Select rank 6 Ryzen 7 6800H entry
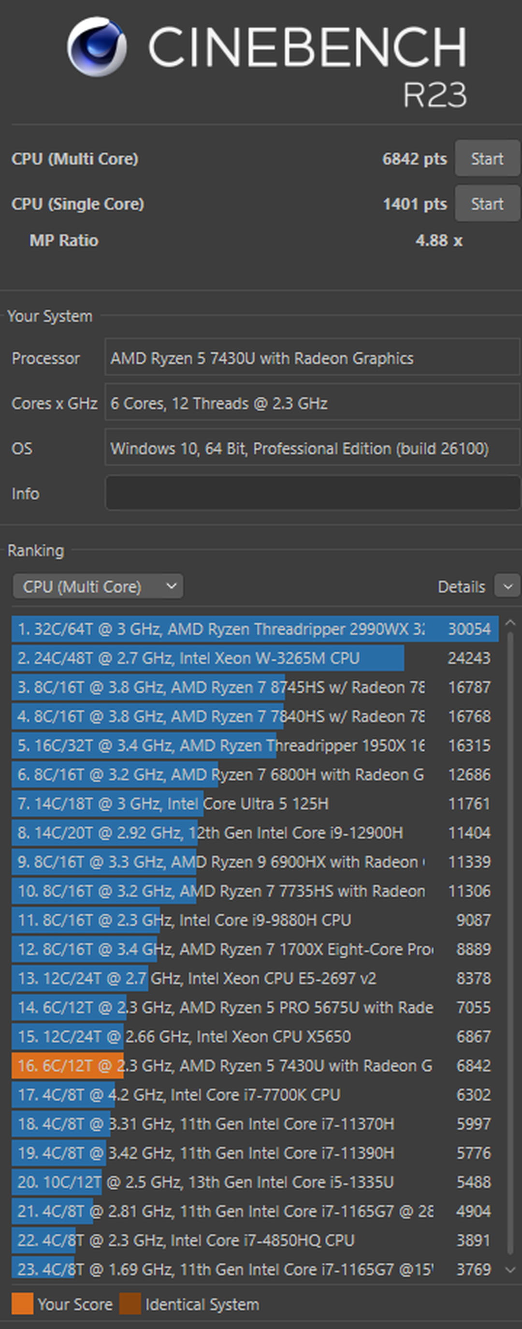 [x=255, y=775]
